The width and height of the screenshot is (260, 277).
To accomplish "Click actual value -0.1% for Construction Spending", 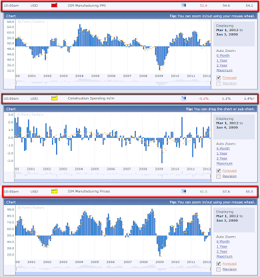I will pos(203,98).
